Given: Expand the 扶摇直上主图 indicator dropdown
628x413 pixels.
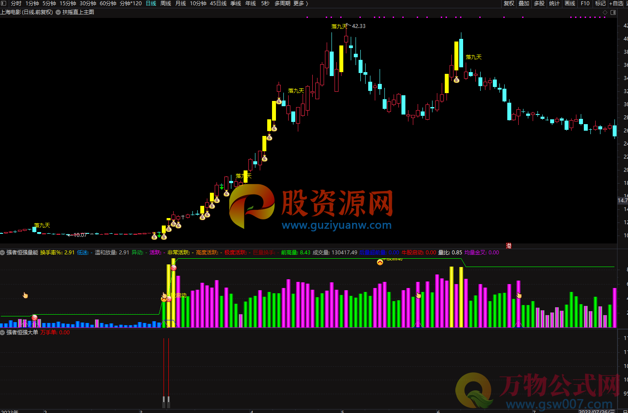Looking at the screenshot, I should point(58,12).
